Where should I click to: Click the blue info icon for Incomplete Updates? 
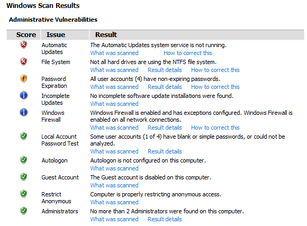tap(23, 96)
